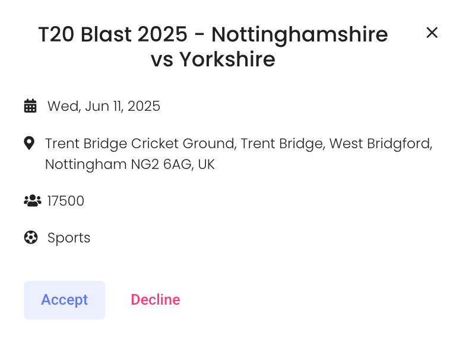Click "Nottingham" city name in the address

point(86,164)
